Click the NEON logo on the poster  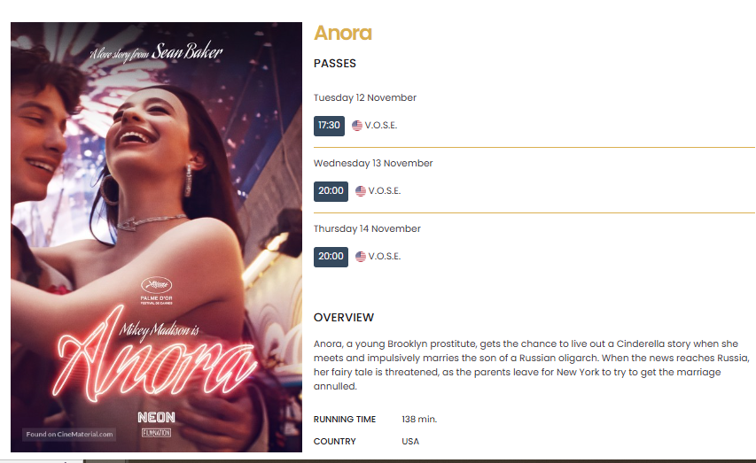click(x=156, y=417)
